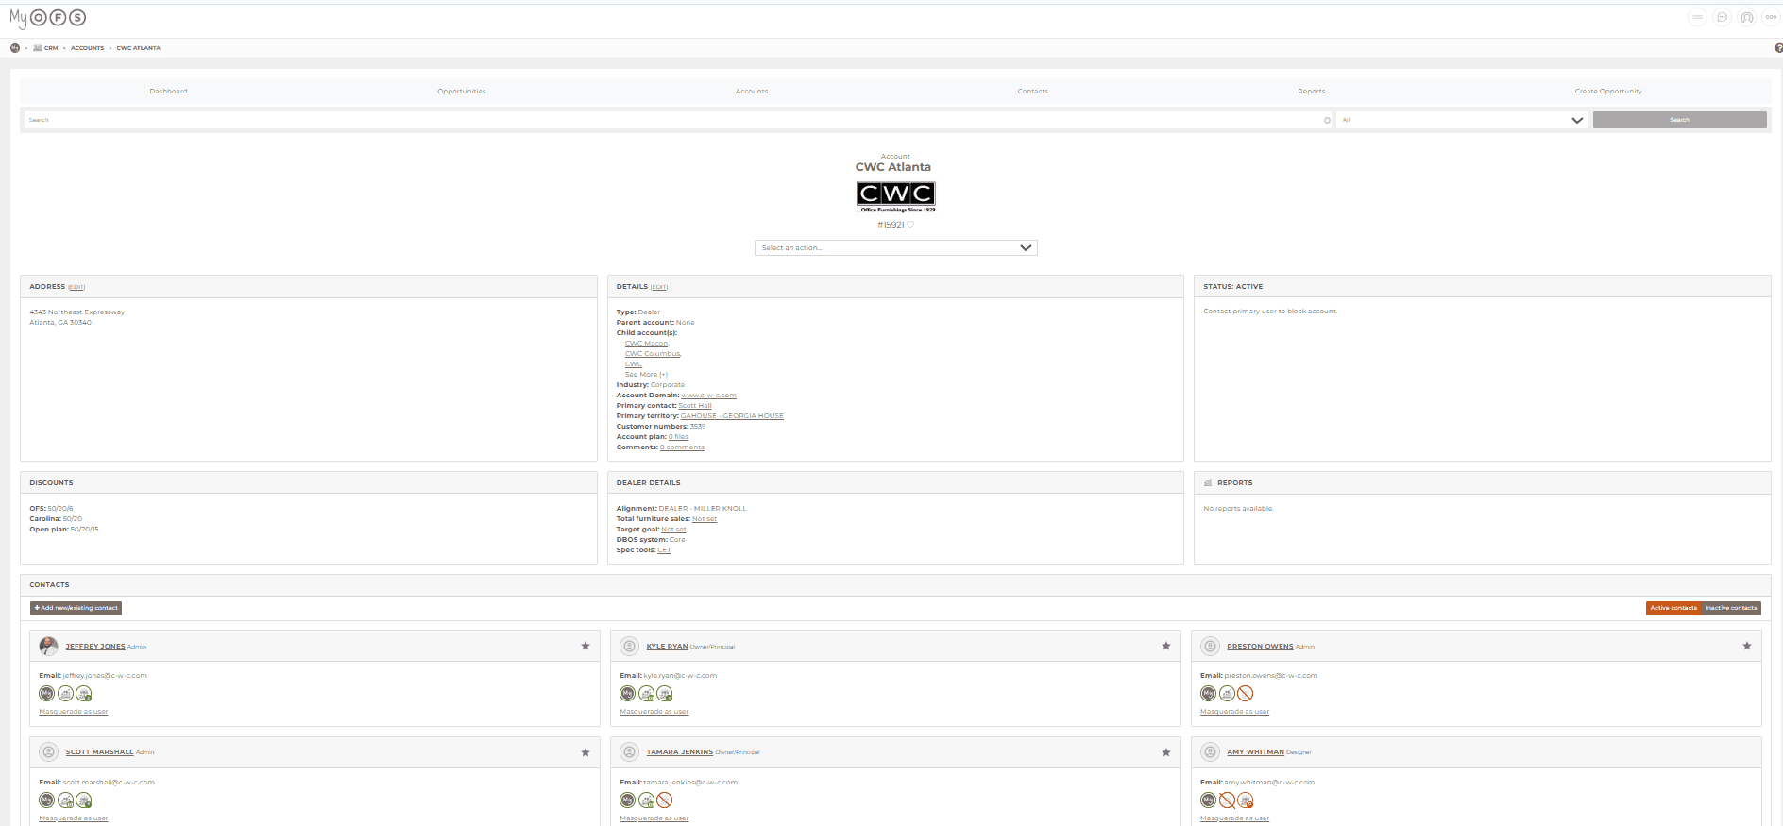Open the 0 comments link
1783x826 pixels.
click(x=682, y=447)
